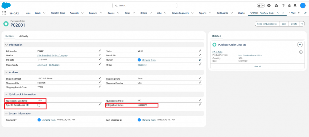This screenshot has width=309, height=137.
Task: Click the notifications bell icon
Action: point(295,5)
